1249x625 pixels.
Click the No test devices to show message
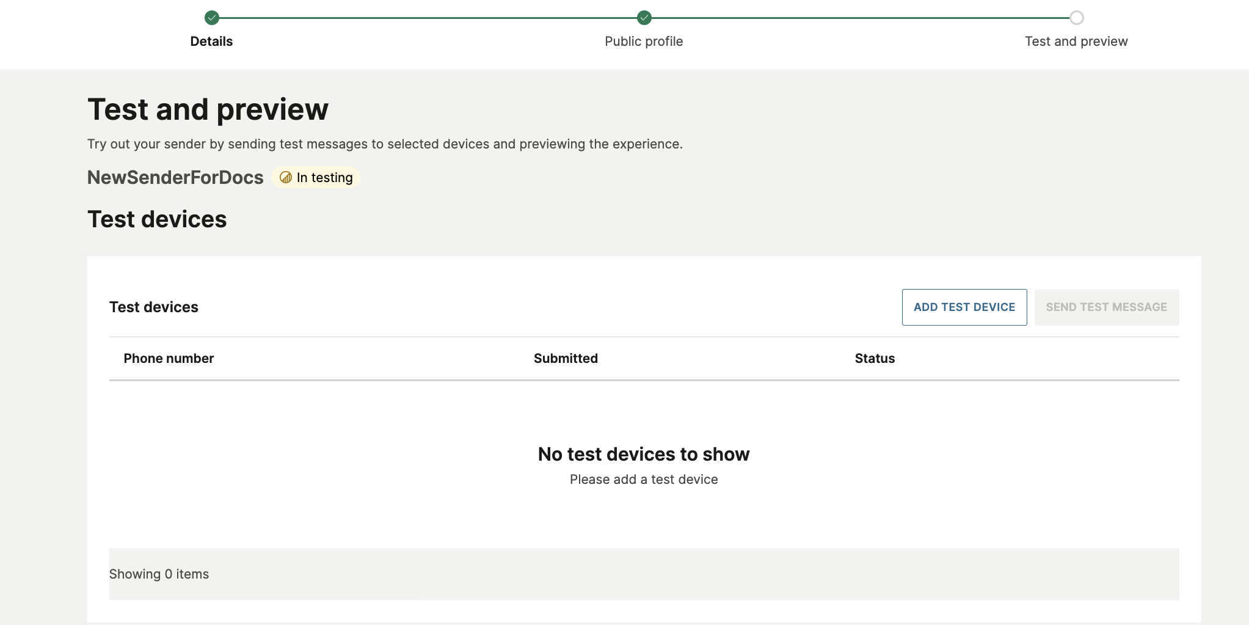[643, 454]
